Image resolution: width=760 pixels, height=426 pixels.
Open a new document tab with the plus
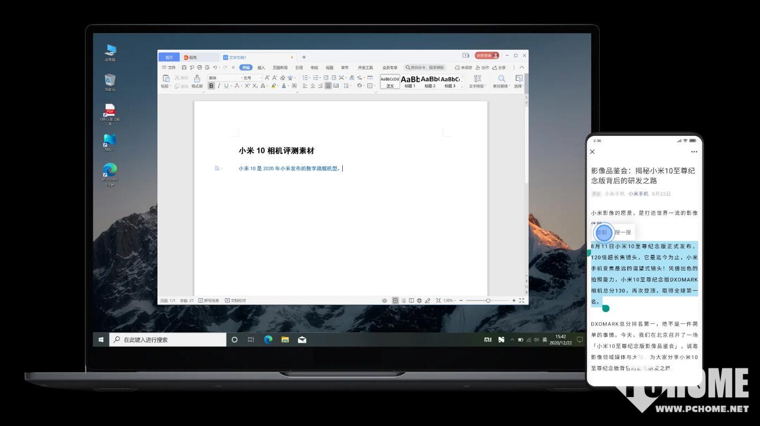304,57
